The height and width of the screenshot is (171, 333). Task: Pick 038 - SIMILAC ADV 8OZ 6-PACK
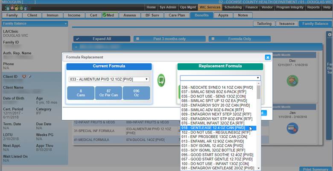click(x=218, y=110)
